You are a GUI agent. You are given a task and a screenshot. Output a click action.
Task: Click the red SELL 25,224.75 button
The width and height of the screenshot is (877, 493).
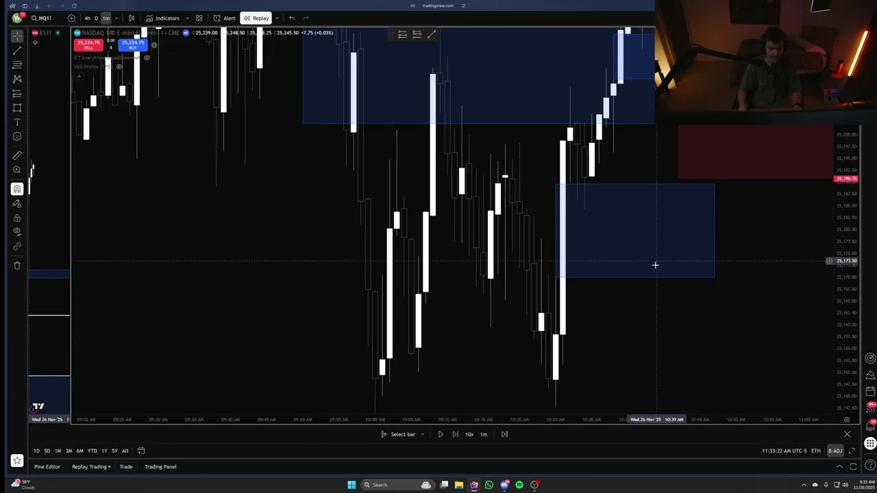click(x=88, y=45)
